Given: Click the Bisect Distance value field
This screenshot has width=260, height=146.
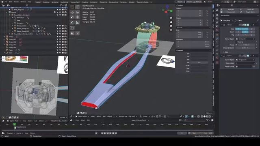Looking at the screenshot, I should click(245, 48).
